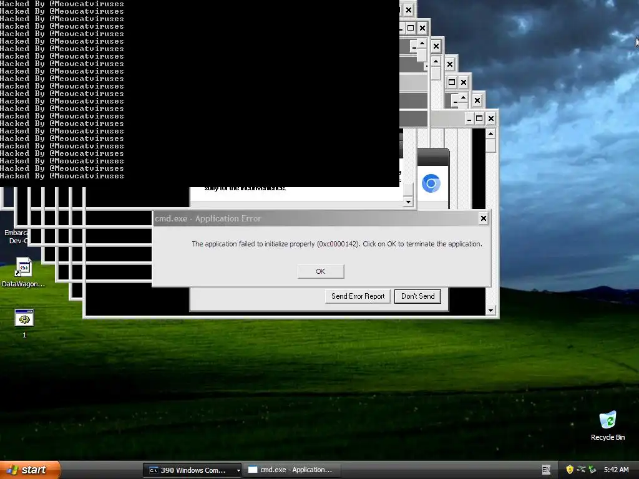Click the blue Chromium icon in the error report window
This screenshot has height=479, width=639.
(431, 183)
